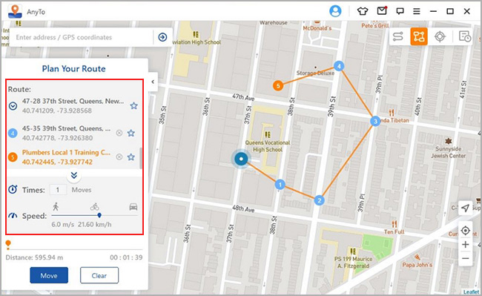The image size is (482, 296).
Task: Zoom out the map with minus button
Action: [x=466, y=258]
